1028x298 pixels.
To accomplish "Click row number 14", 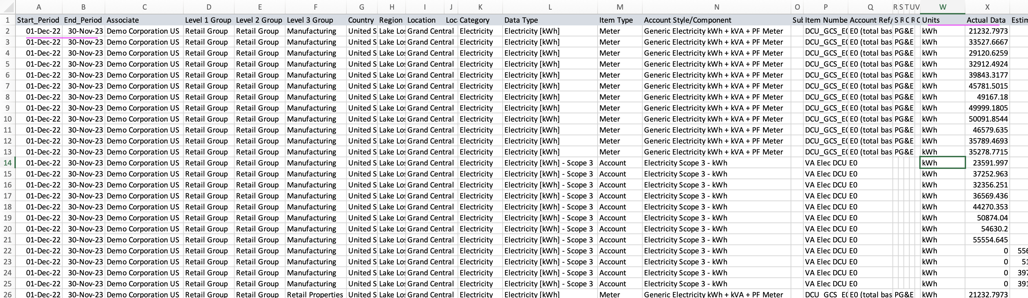I will coord(7,162).
